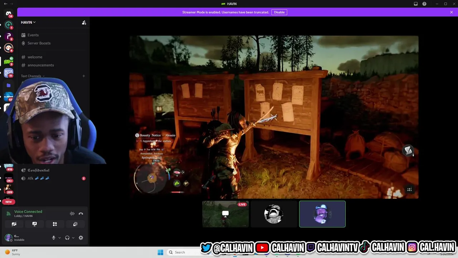Click the invite people icon
Screen dimensions: 458x258
[x=84, y=22]
